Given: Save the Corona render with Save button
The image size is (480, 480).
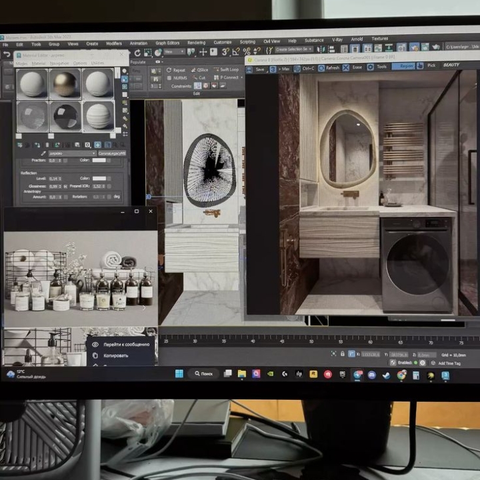Looking at the screenshot, I should (x=257, y=69).
